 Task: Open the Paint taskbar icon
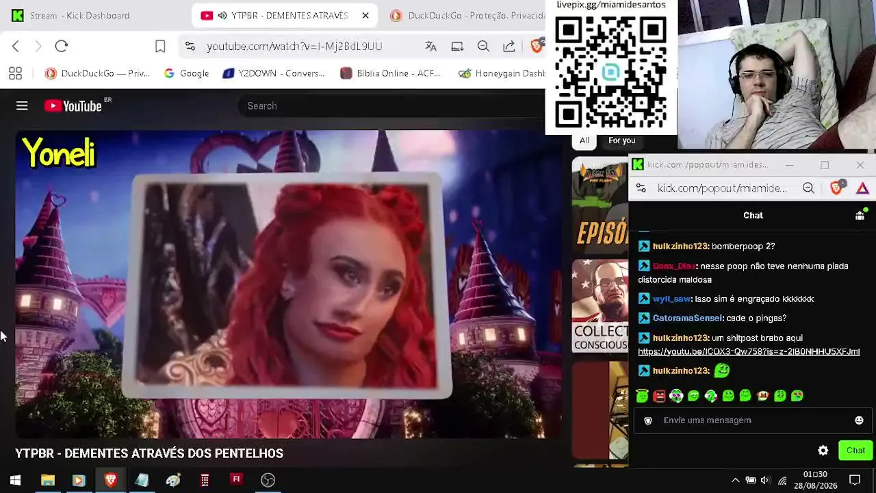pos(173,480)
